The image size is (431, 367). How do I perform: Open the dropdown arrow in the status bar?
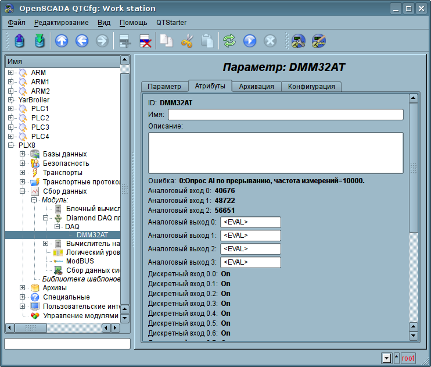(x=386, y=358)
